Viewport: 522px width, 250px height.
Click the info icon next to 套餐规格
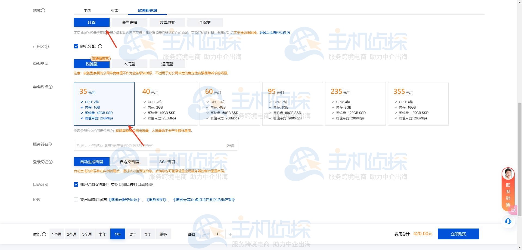click(x=51, y=87)
